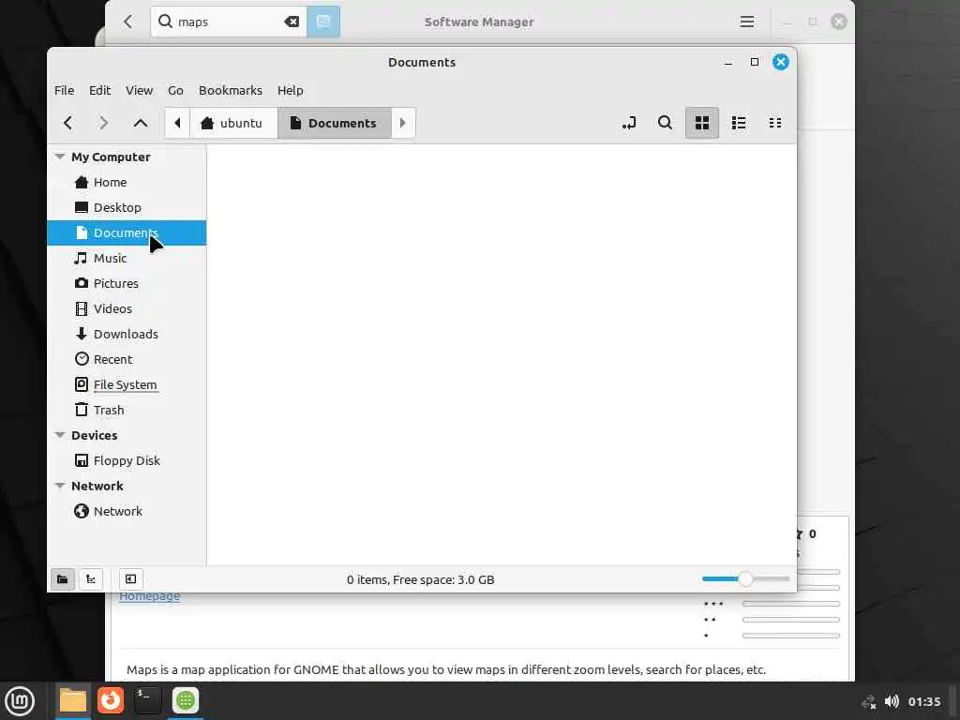
Task: Click Software Manager search field
Action: 229,22
